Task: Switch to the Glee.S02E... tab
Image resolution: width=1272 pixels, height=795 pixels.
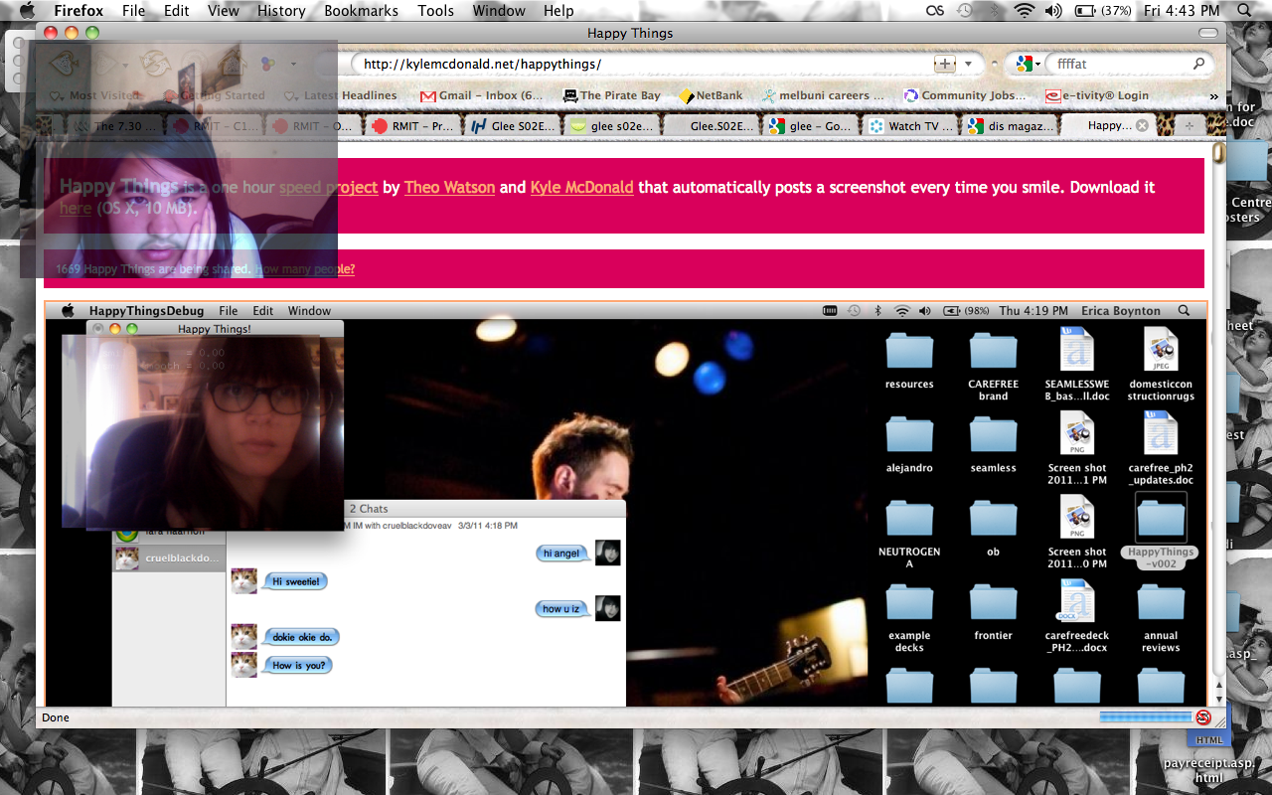Action: pos(711,126)
